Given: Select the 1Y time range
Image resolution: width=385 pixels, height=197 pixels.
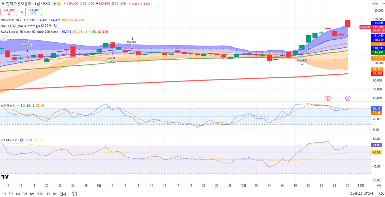Looking at the screenshot, I should (48, 194).
